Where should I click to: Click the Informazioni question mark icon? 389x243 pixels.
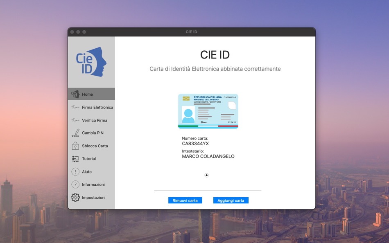[x=75, y=184]
